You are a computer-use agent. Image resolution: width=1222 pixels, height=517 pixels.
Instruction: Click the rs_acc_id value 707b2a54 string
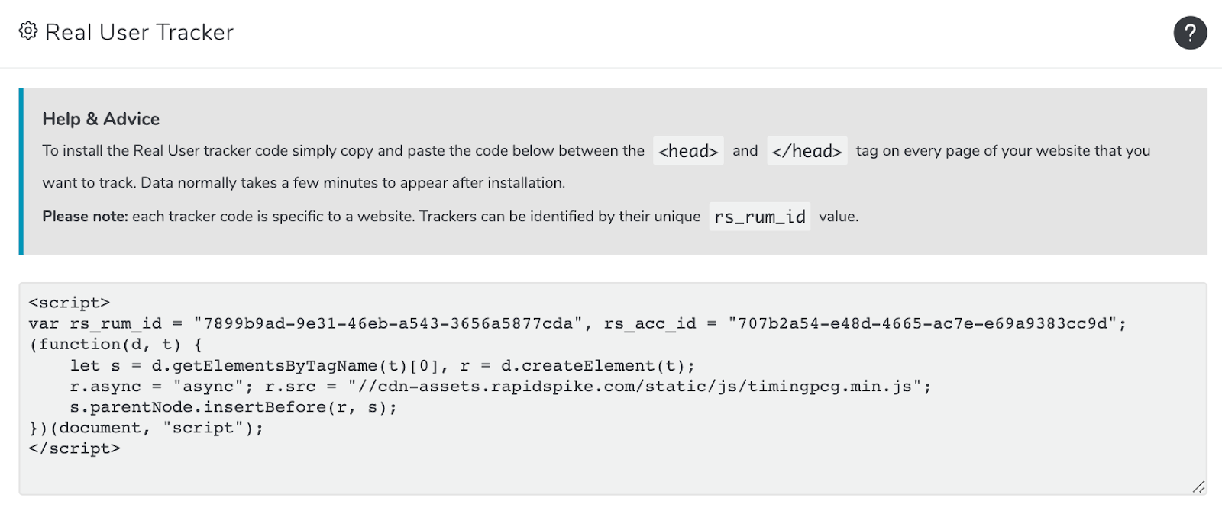(923, 323)
